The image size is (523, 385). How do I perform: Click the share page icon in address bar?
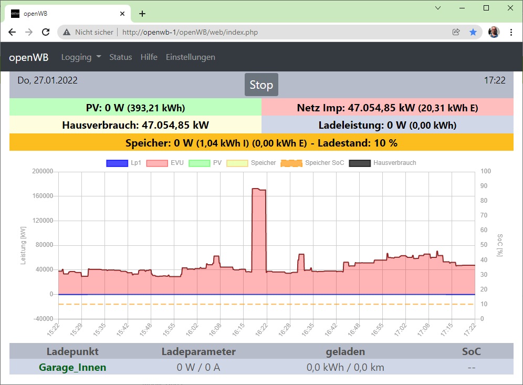456,32
